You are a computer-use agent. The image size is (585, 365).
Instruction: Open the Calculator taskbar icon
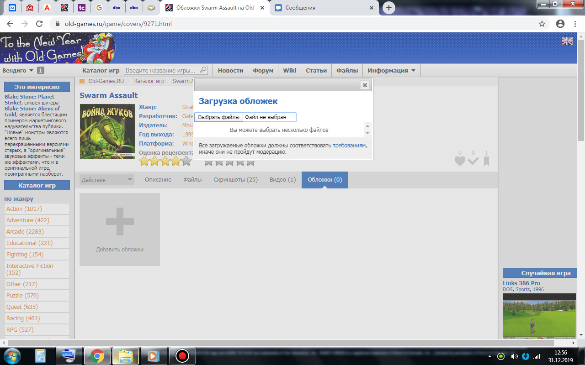41,356
